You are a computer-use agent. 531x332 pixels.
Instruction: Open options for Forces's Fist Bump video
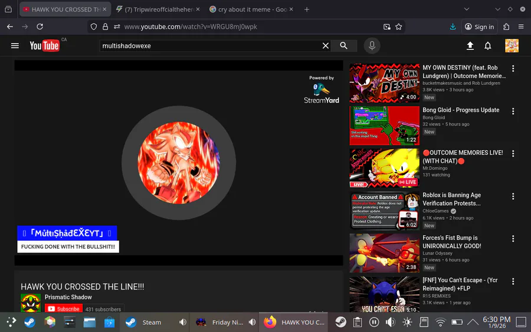(x=513, y=239)
